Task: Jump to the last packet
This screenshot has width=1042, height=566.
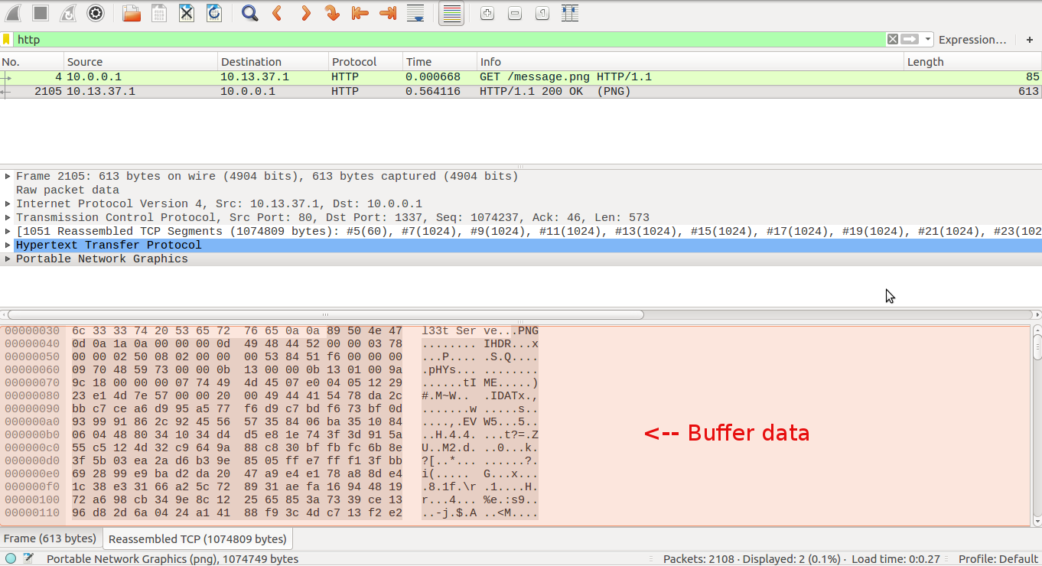Action: click(x=388, y=12)
